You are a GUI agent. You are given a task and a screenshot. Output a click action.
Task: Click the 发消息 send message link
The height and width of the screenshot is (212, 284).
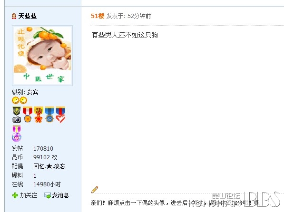point(60,195)
